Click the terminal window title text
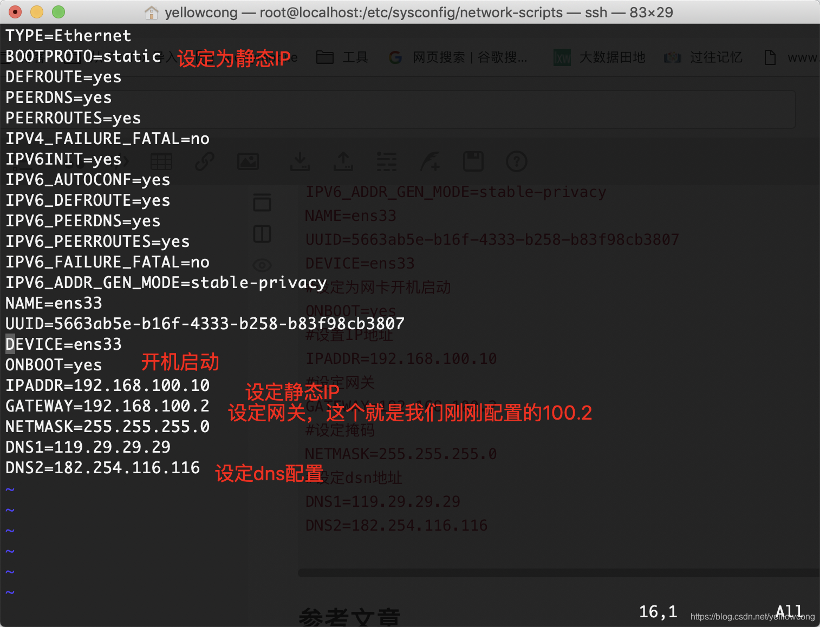The image size is (820, 627). click(x=419, y=12)
